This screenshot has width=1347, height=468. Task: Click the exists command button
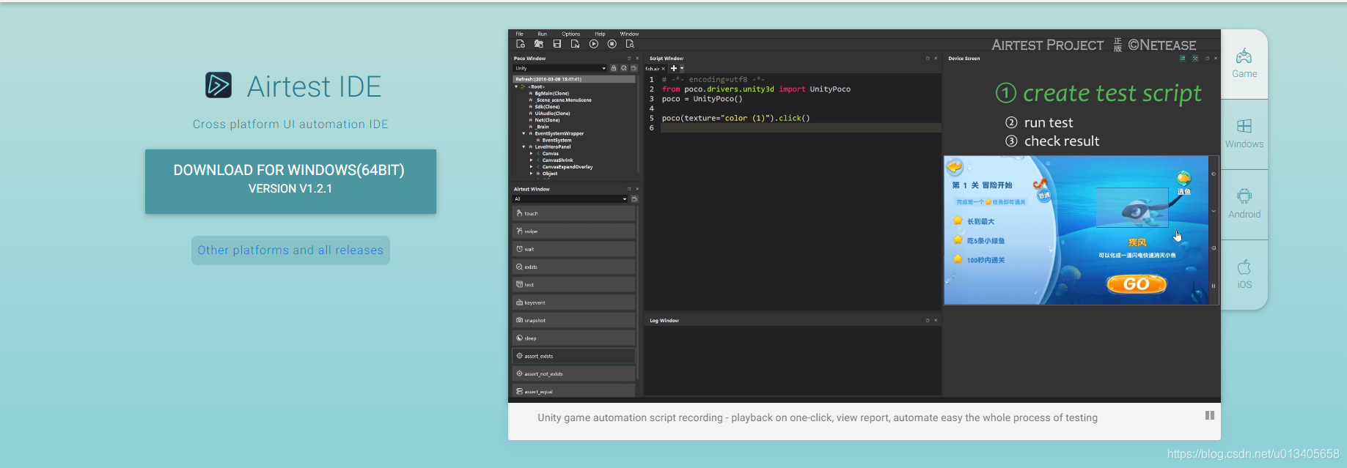pos(574,267)
